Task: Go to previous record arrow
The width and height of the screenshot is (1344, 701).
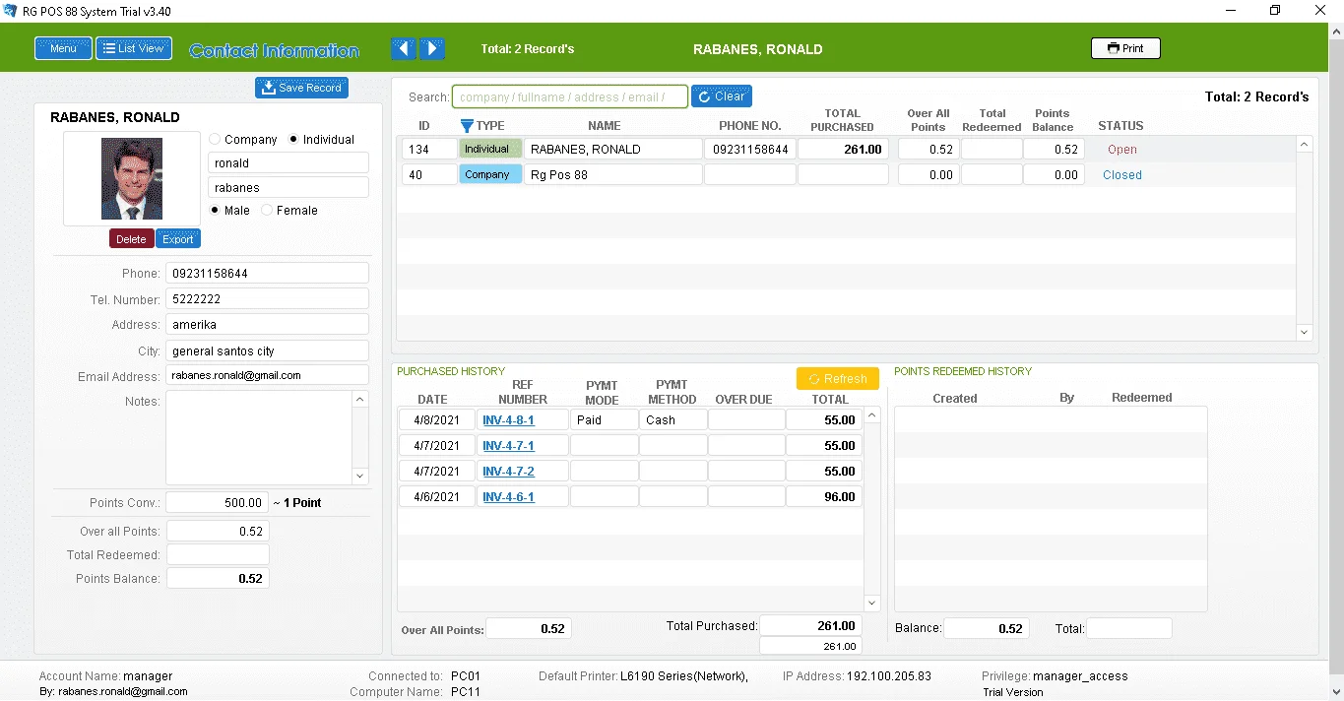Action: tap(403, 48)
